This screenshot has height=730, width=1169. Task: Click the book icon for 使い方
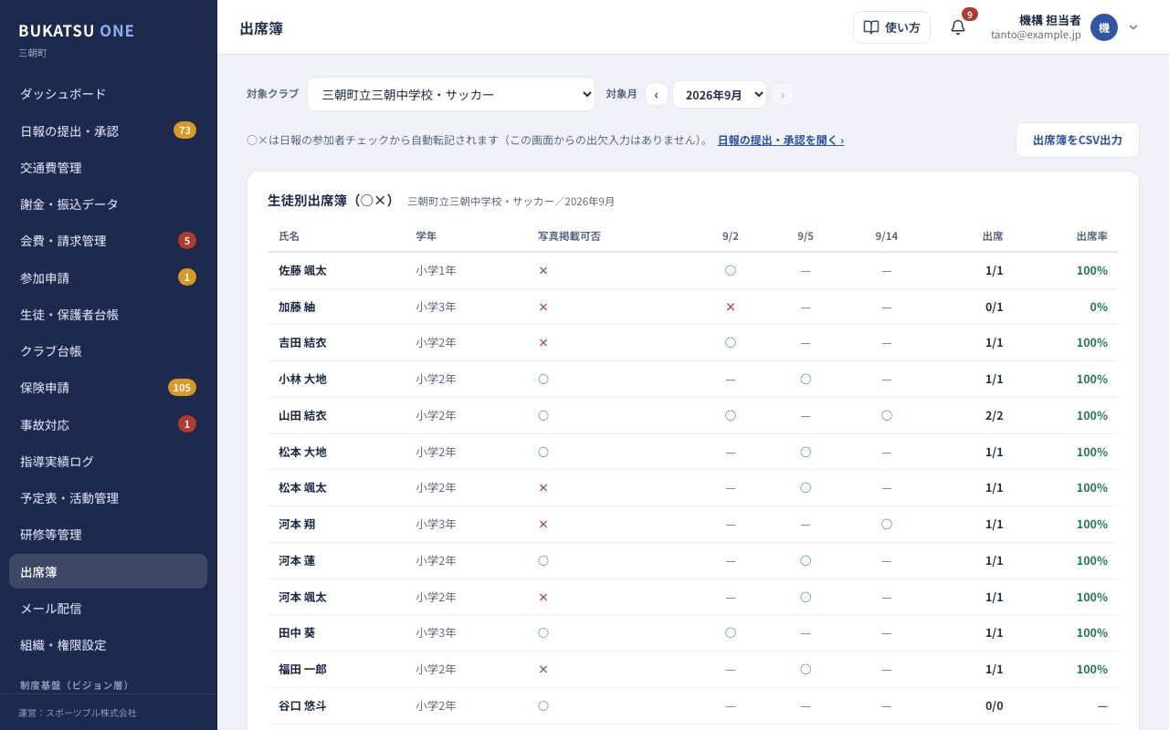point(871,27)
